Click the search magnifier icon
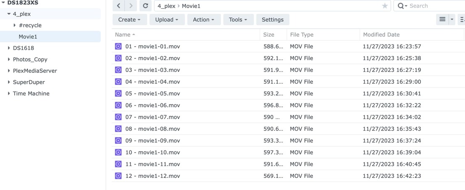465x190 pixels. click(401, 6)
